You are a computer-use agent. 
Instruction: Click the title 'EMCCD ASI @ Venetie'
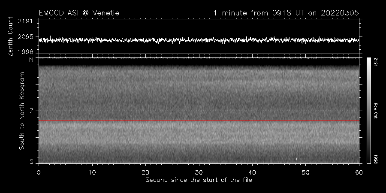pyautogui.click(x=79, y=13)
